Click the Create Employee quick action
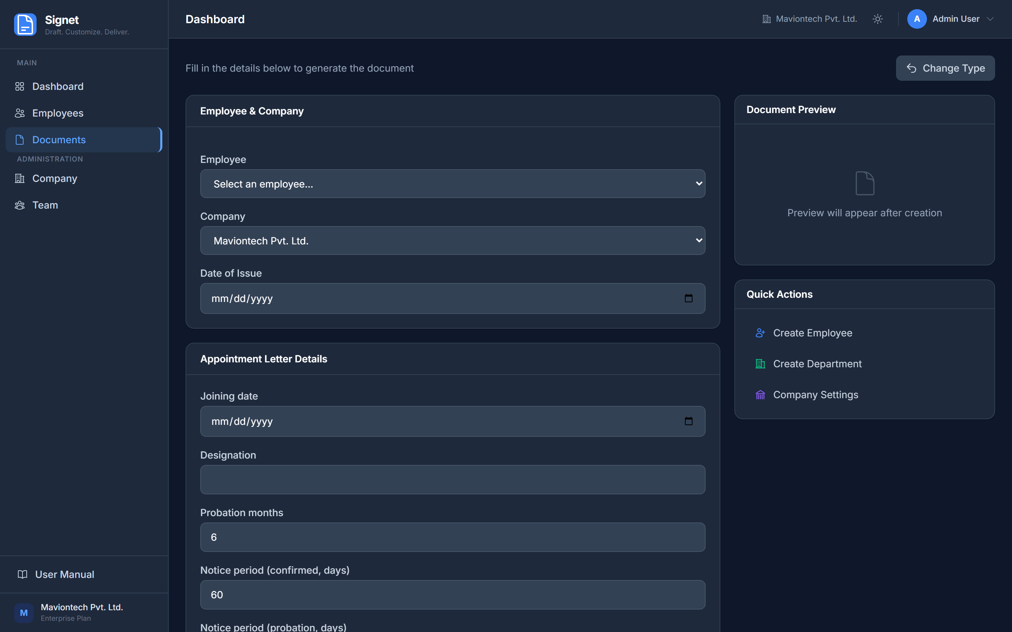 [x=812, y=333]
